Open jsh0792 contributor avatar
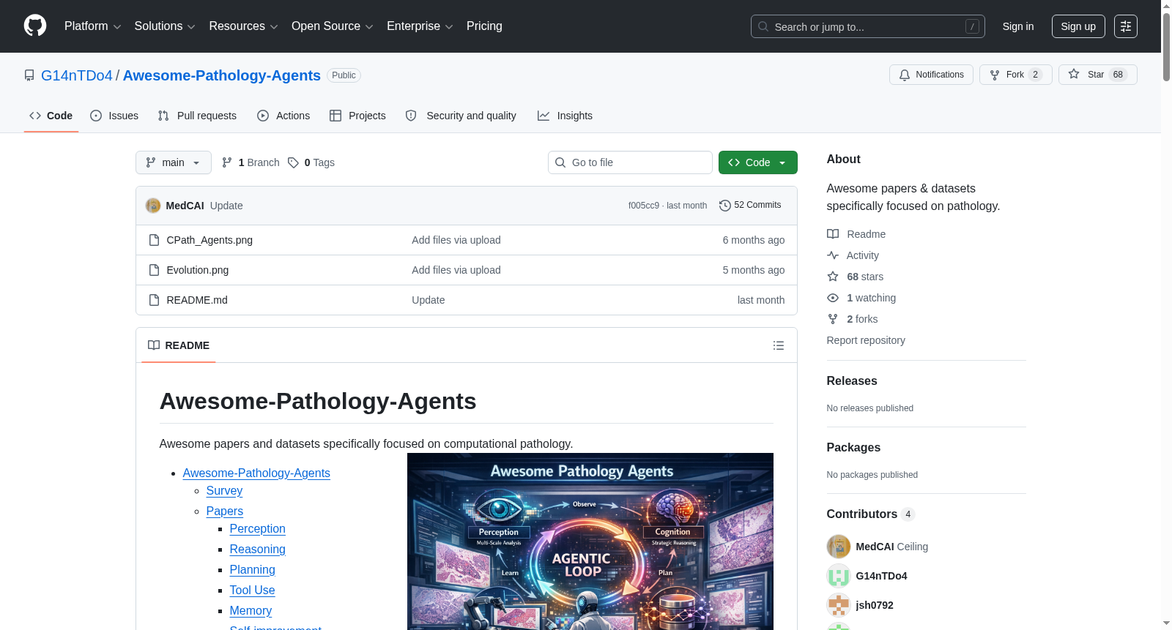Viewport: 1172px width, 630px height. [x=839, y=605]
